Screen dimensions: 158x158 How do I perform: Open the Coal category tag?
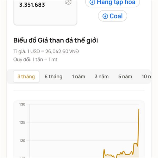(112, 16)
